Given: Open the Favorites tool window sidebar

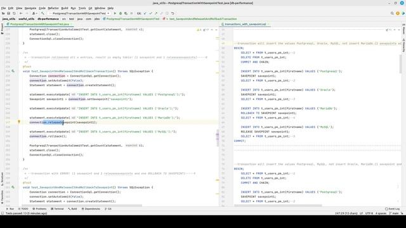Looking at the screenshot, I should pos(2,197).
